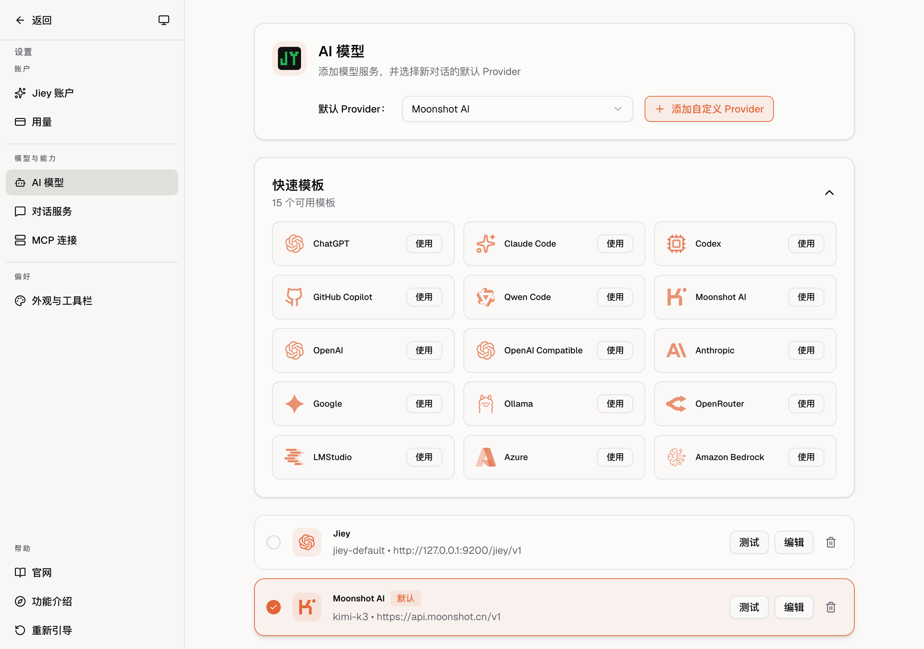
Task: Restart the onboarding guide
Action: (92, 630)
